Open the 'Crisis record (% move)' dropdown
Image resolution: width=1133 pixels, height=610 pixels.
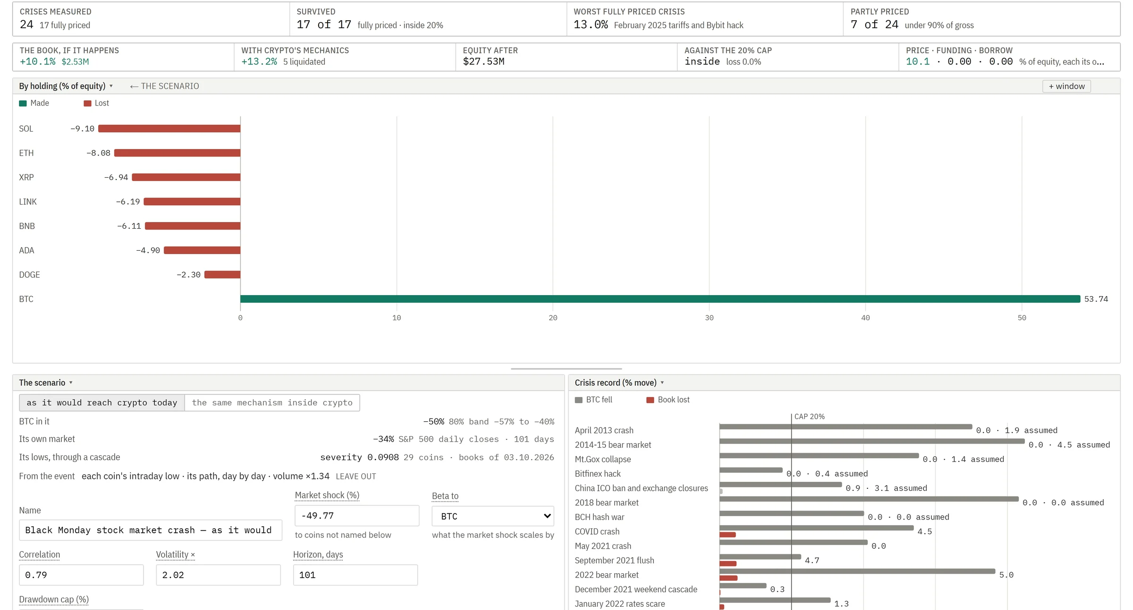coord(619,382)
